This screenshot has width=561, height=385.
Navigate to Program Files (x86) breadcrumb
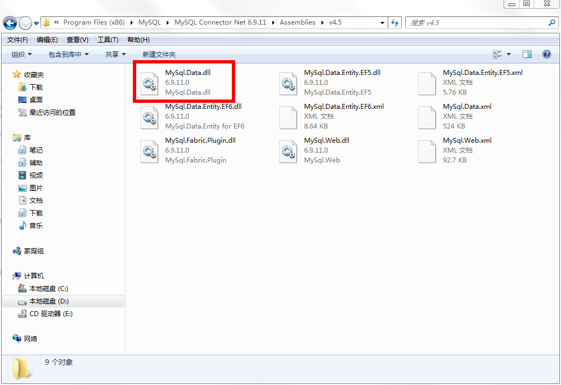click(93, 22)
